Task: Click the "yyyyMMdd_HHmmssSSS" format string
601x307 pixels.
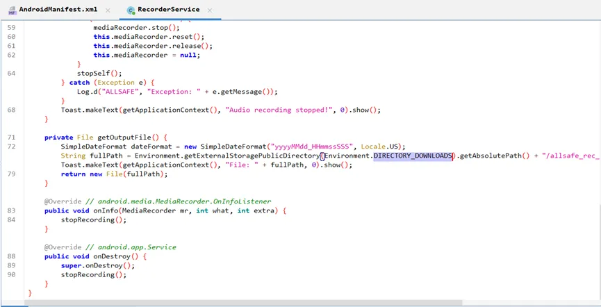Action: pos(311,147)
